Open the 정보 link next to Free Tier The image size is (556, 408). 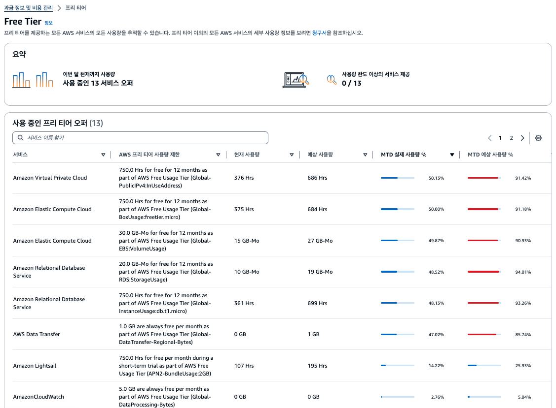48,23
